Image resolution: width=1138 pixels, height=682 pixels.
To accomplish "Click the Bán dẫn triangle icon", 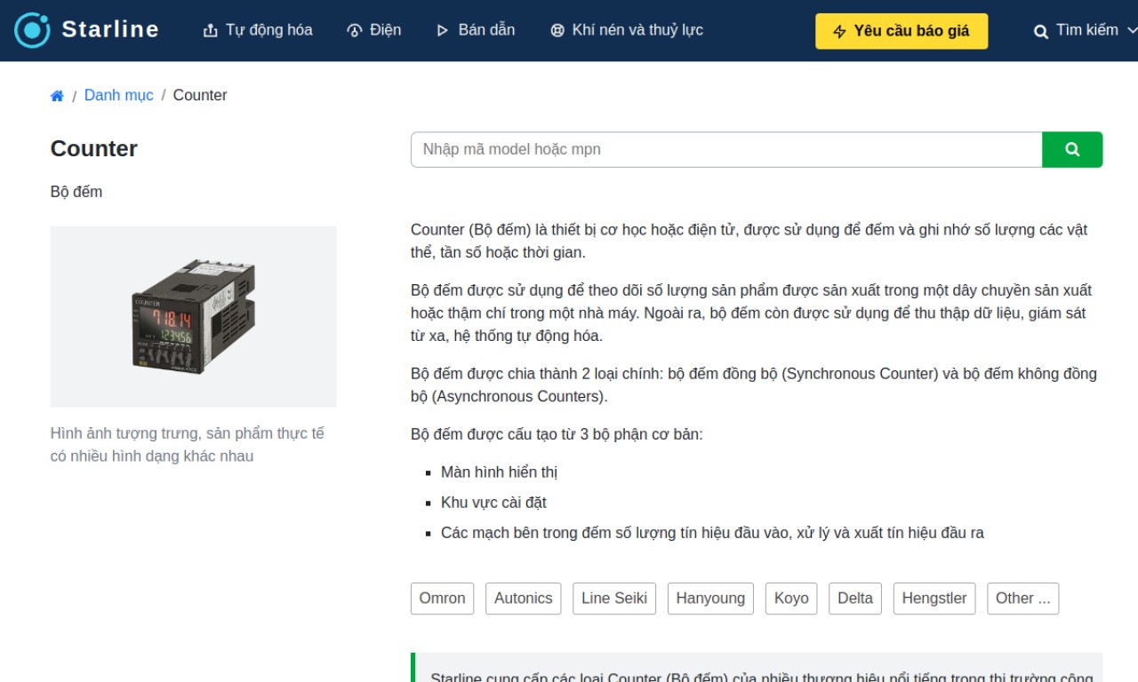I will pos(443,31).
